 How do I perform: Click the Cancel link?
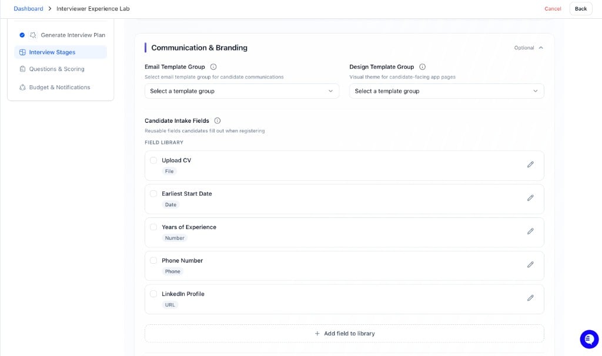pos(553,8)
